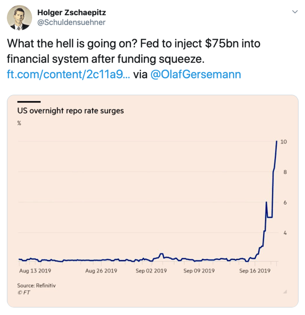The image size is (305, 315).
Task: Visit the @OlafGersemann mention
Action: (196, 75)
